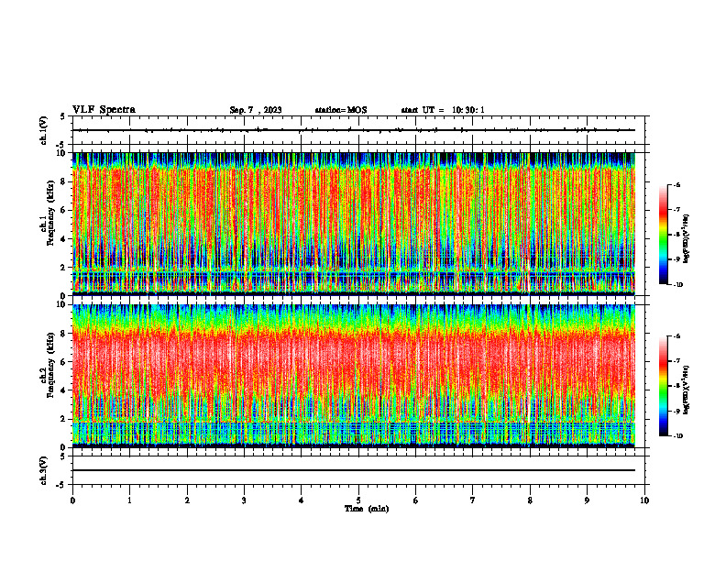The width and height of the screenshot is (726, 561).
Task: Click the "station=MOS" header label
Action: click(x=341, y=110)
